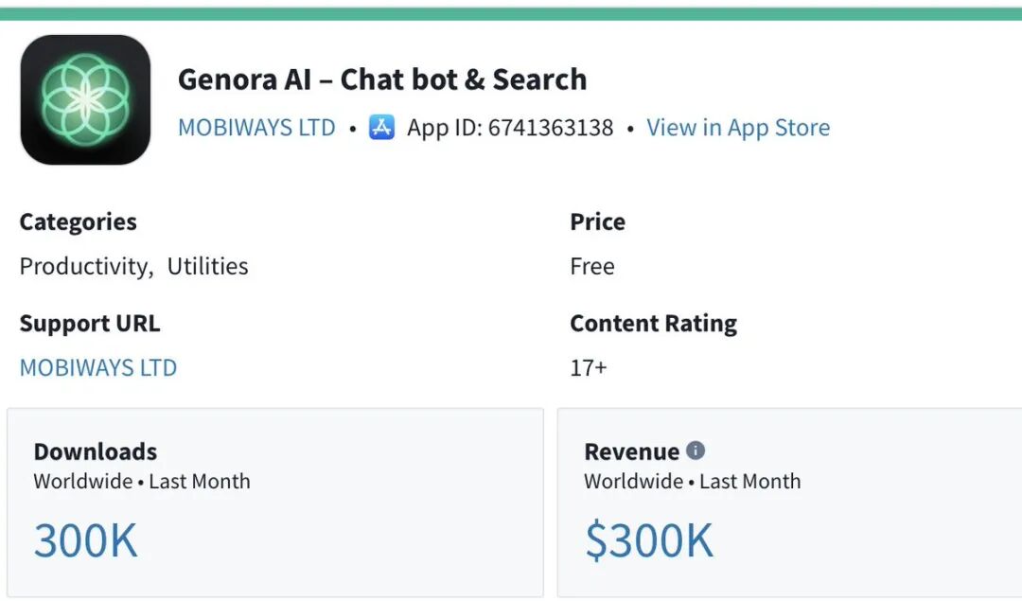Select the Productivity category
1022x601 pixels.
(x=85, y=266)
